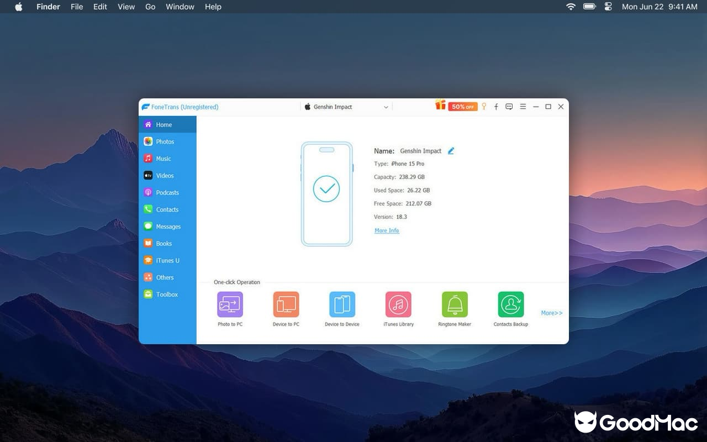Open the Apple menu

click(x=19, y=7)
